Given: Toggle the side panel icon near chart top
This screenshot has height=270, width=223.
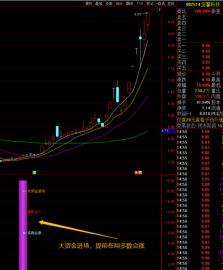Looking at the screenshot, I should (x=159, y=9).
